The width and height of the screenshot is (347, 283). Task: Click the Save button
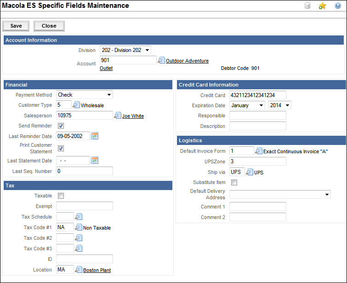coord(16,26)
